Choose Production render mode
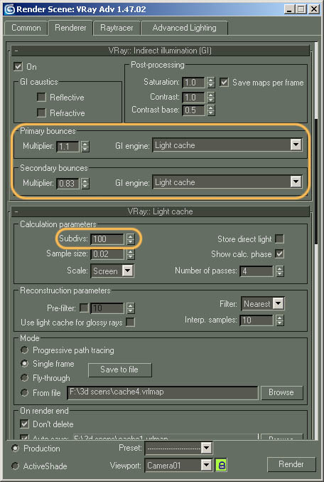This screenshot has width=324, height=482. coord(15,449)
